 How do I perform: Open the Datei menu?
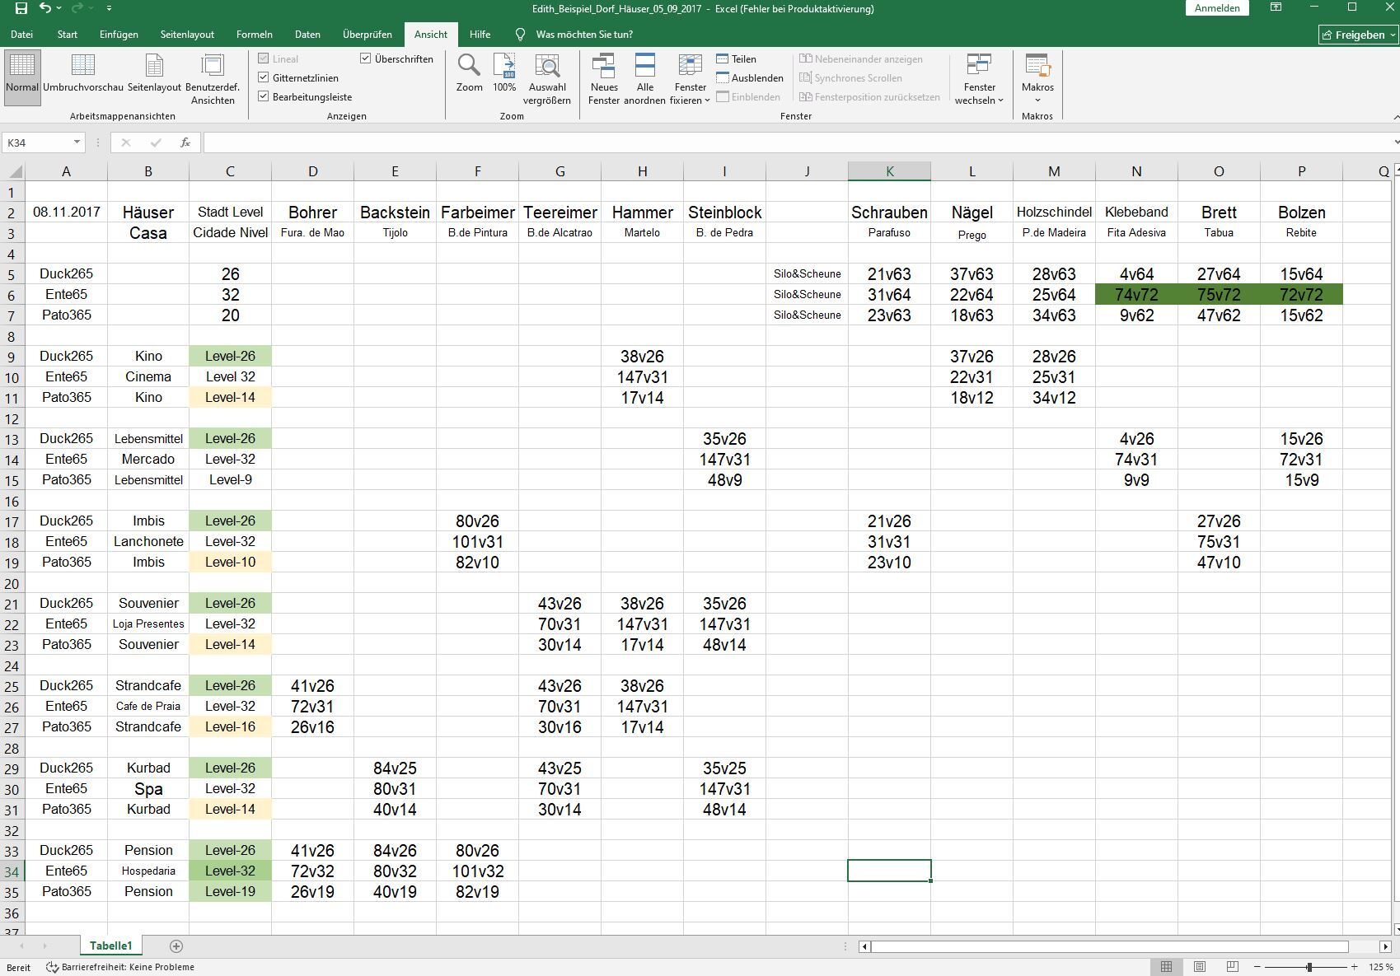click(x=21, y=35)
